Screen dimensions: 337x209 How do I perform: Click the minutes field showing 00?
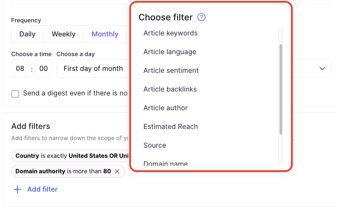pos(44,69)
